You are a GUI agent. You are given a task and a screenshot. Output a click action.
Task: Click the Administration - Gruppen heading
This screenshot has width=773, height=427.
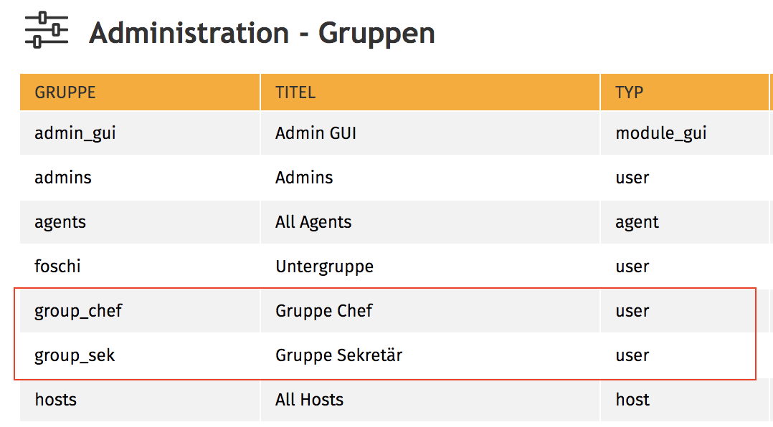click(262, 33)
